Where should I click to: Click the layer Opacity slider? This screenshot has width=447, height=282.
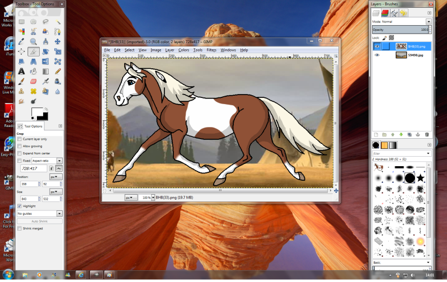(401, 30)
